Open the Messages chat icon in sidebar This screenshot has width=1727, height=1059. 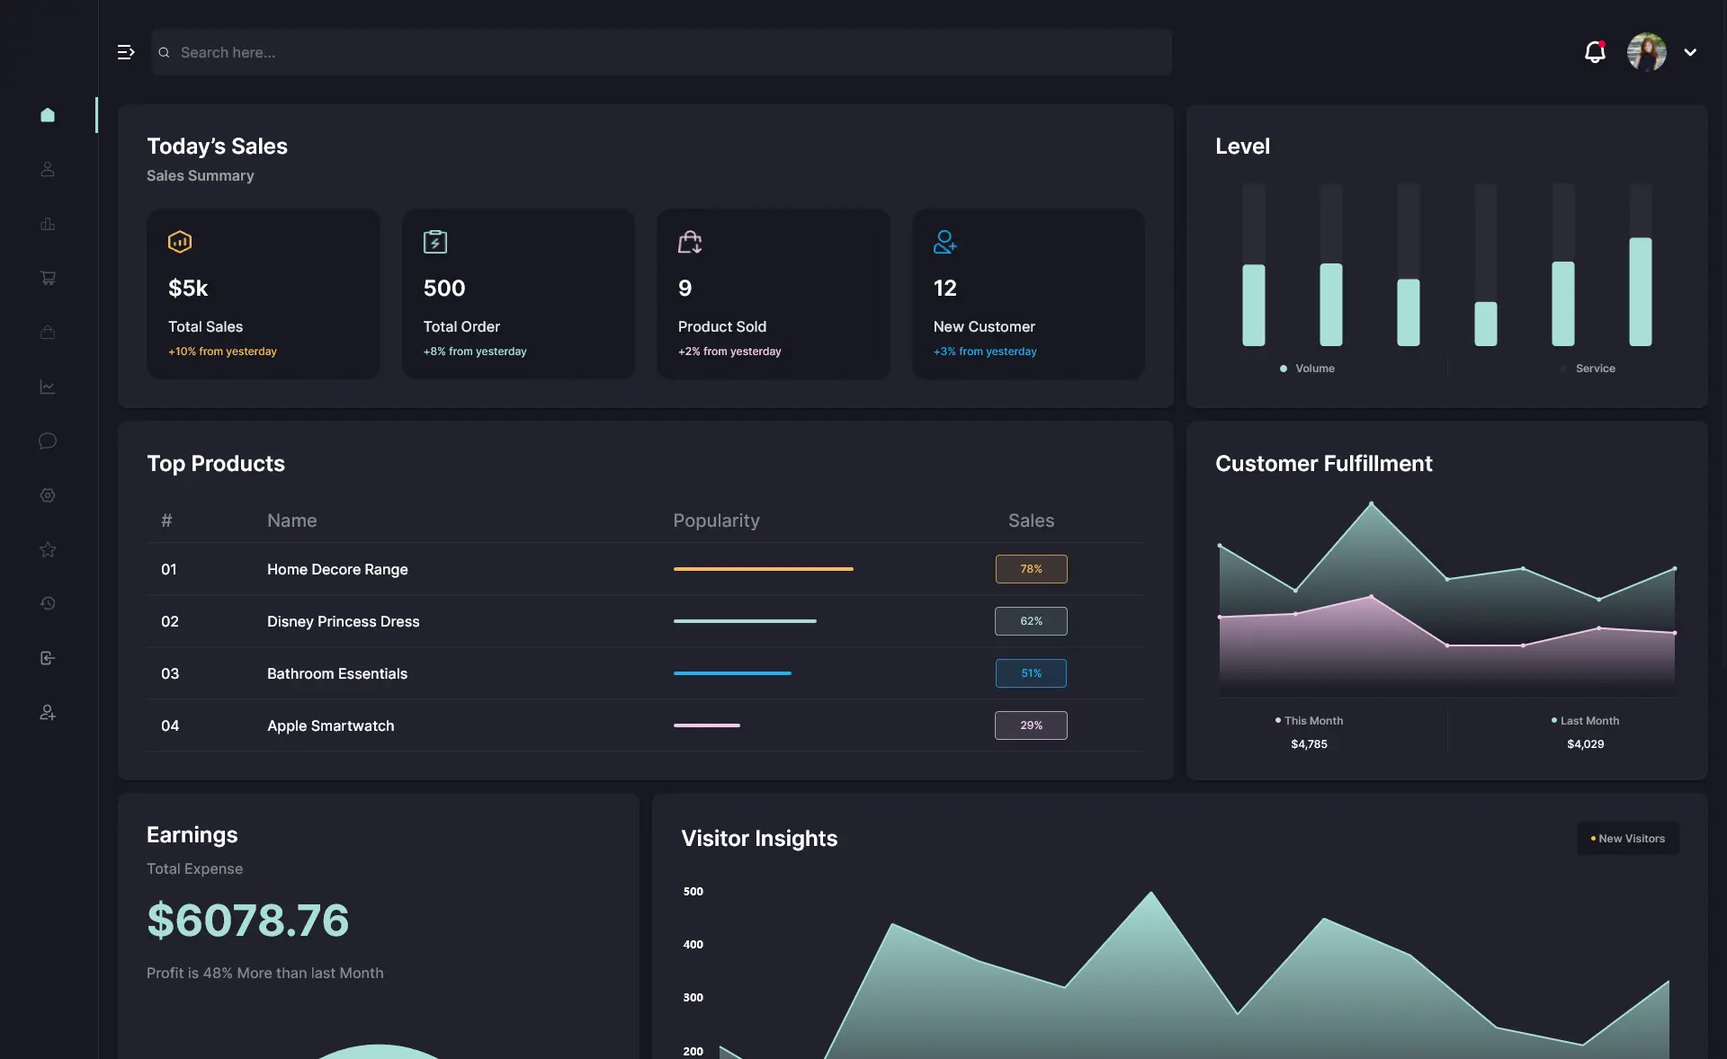pyautogui.click(x=47, y=441)
